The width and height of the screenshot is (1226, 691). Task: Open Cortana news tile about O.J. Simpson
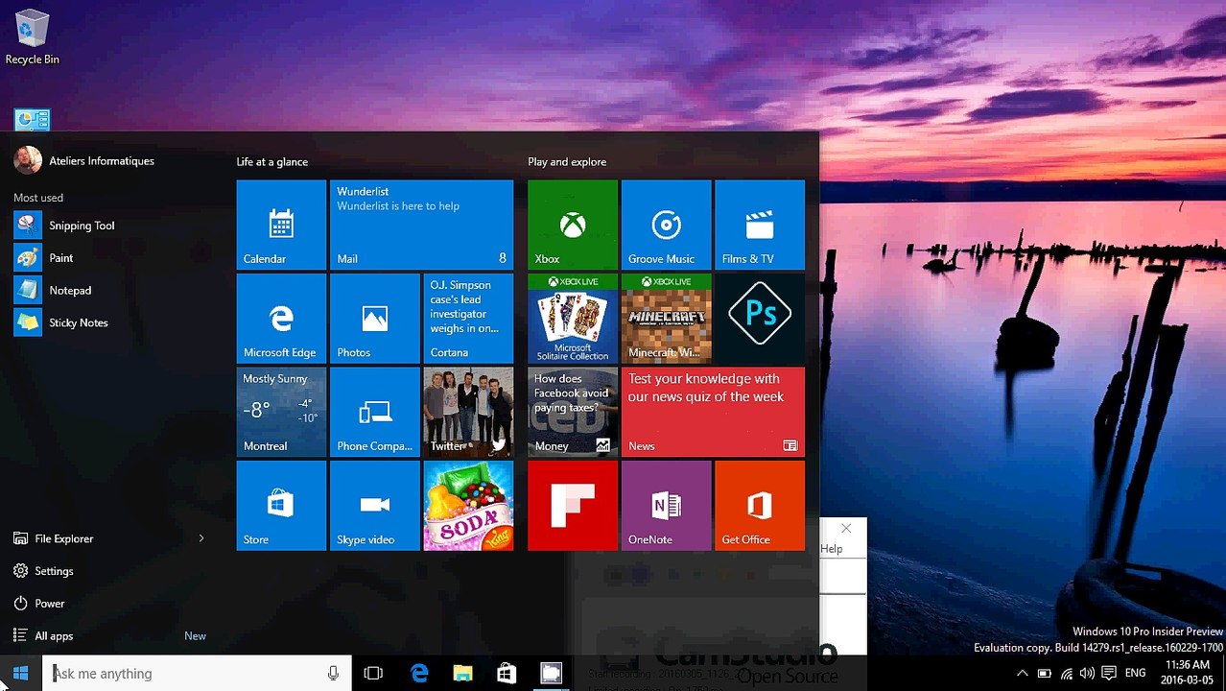coord(468,319)
